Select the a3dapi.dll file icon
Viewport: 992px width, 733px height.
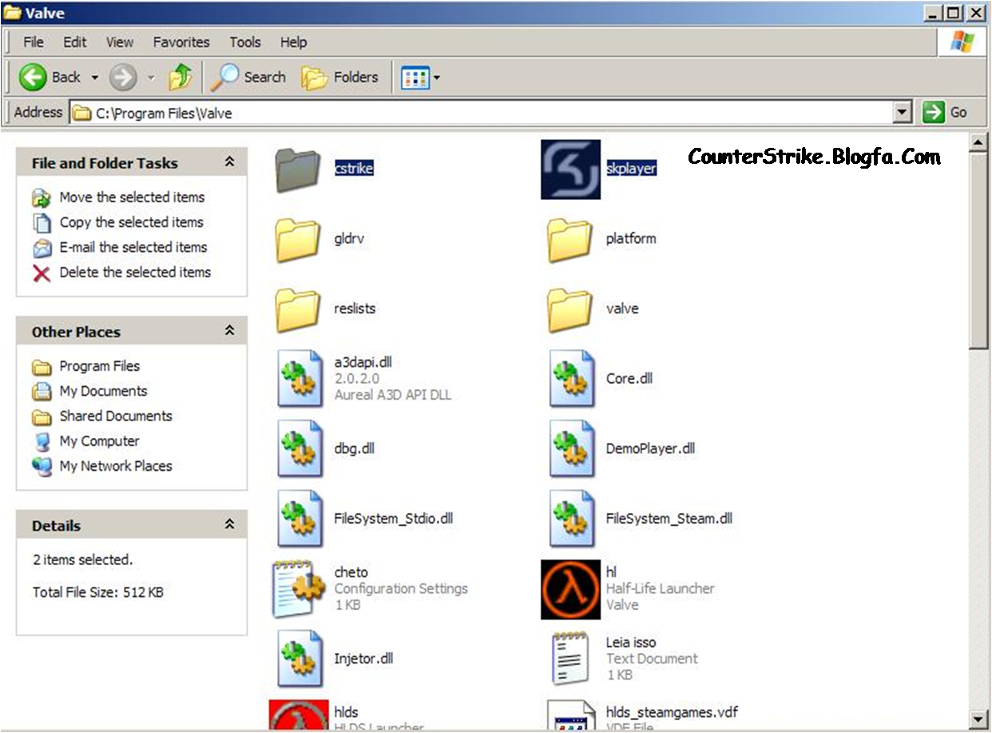tap(300, 378)
